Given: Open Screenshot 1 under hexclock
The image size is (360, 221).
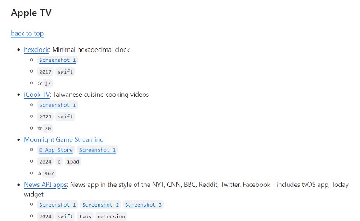Looking at the screenshot, I should point(57,60).
